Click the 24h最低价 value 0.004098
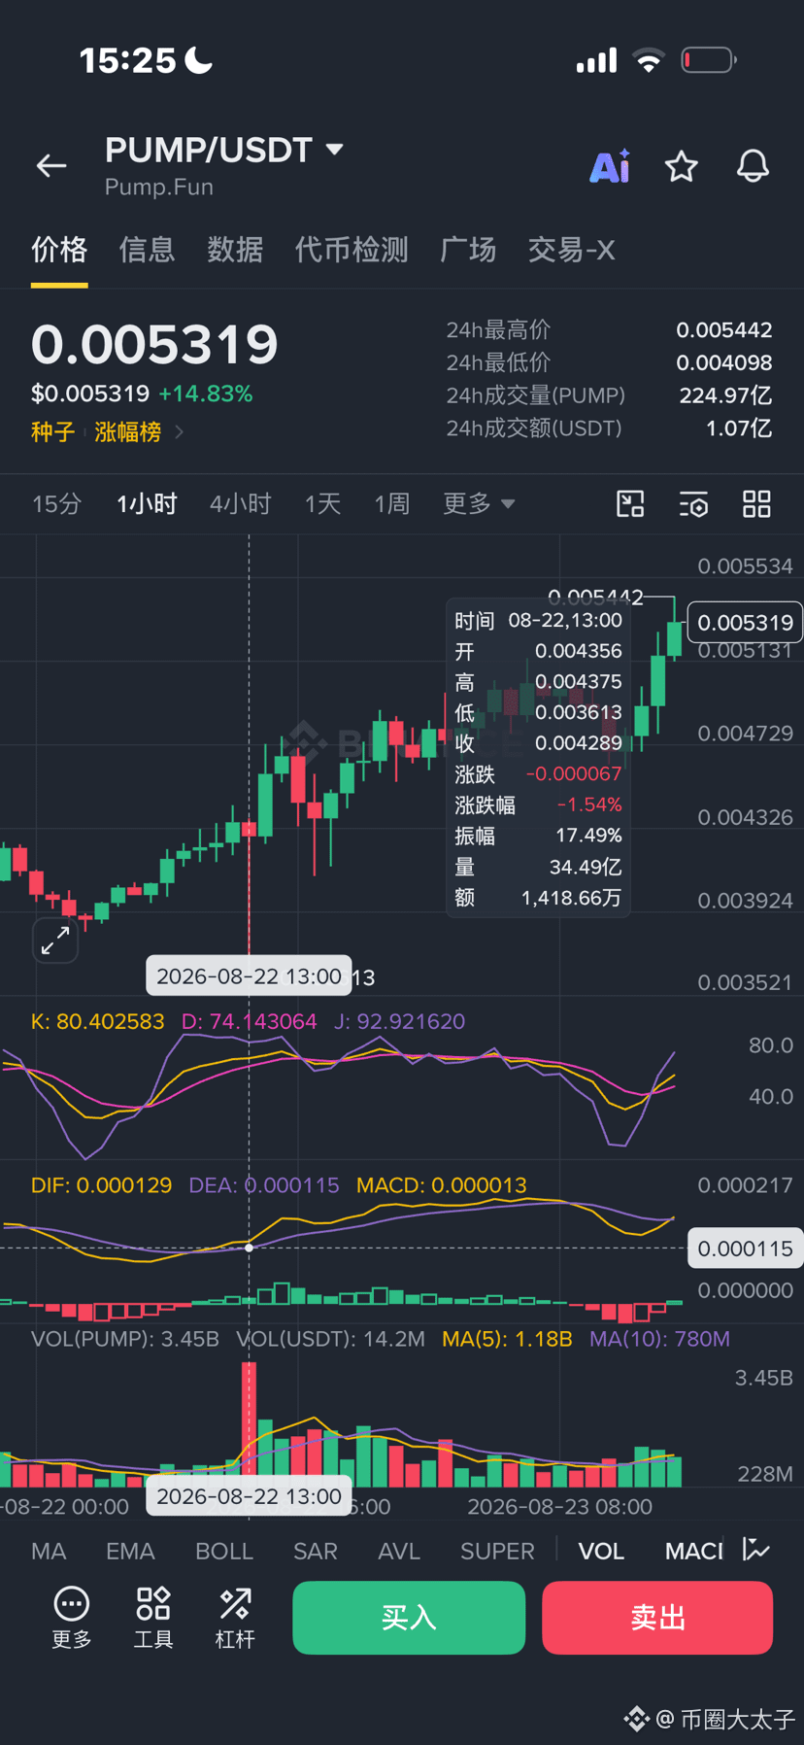Screen dimensions: 804x1745 click(x=724, y=363)
